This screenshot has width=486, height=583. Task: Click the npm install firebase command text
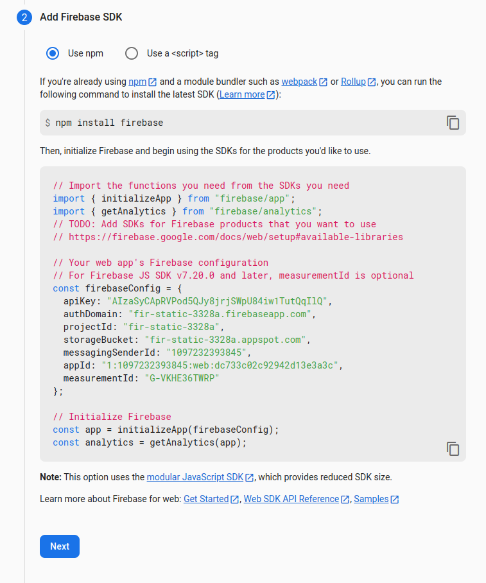click(x=109, y=123)
